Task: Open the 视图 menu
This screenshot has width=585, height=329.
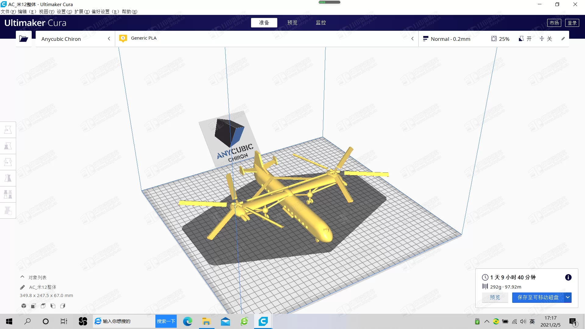Action: (47, 12)
